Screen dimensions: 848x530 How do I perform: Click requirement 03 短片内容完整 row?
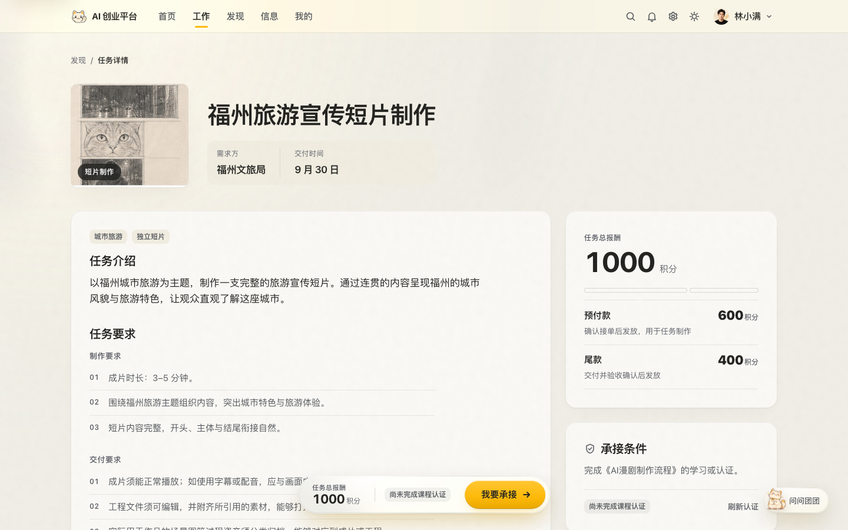pos(262,428)
